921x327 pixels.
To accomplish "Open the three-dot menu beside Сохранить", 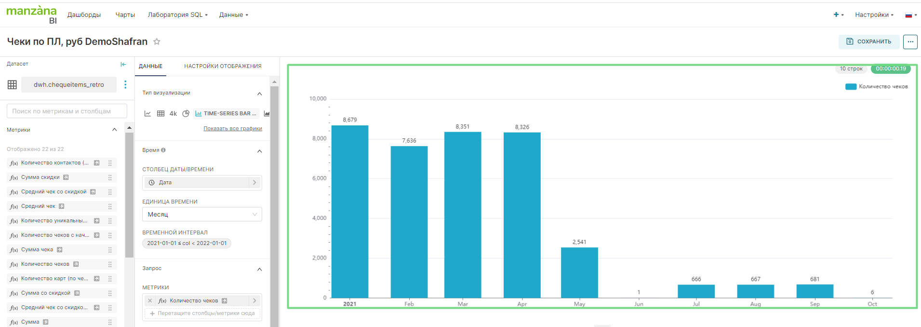I will pyautogui.click(x=910, y=42).
